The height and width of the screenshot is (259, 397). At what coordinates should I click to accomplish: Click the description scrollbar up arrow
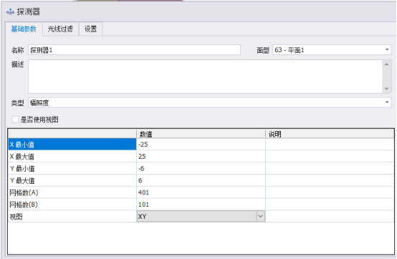[x=387, y=64]
